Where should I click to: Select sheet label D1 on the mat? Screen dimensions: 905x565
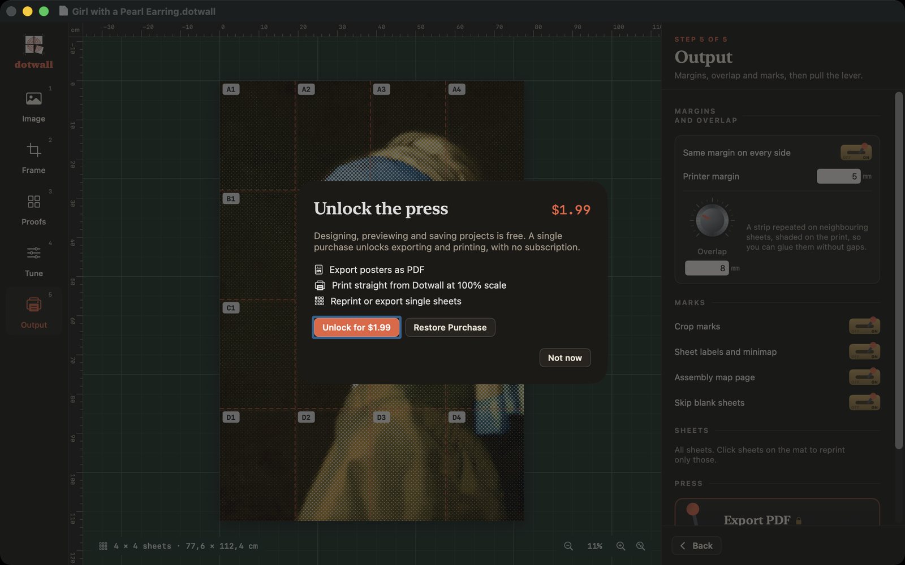(231, 418)
